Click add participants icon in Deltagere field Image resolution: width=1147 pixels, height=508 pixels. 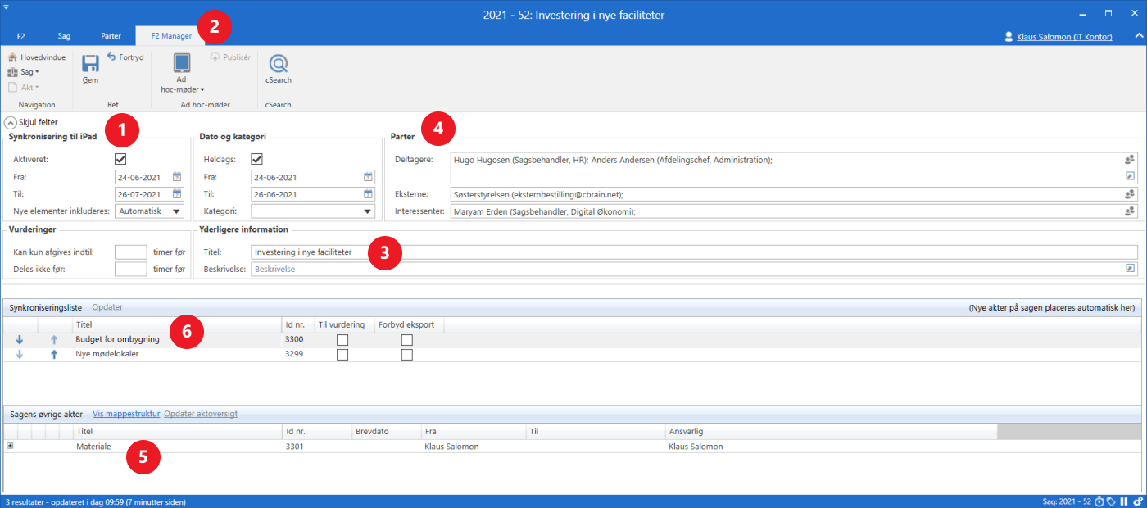[1131, 160]
